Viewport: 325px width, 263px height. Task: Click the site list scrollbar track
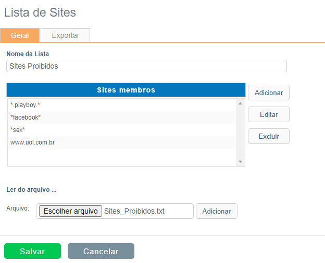(x=241, y=133)
